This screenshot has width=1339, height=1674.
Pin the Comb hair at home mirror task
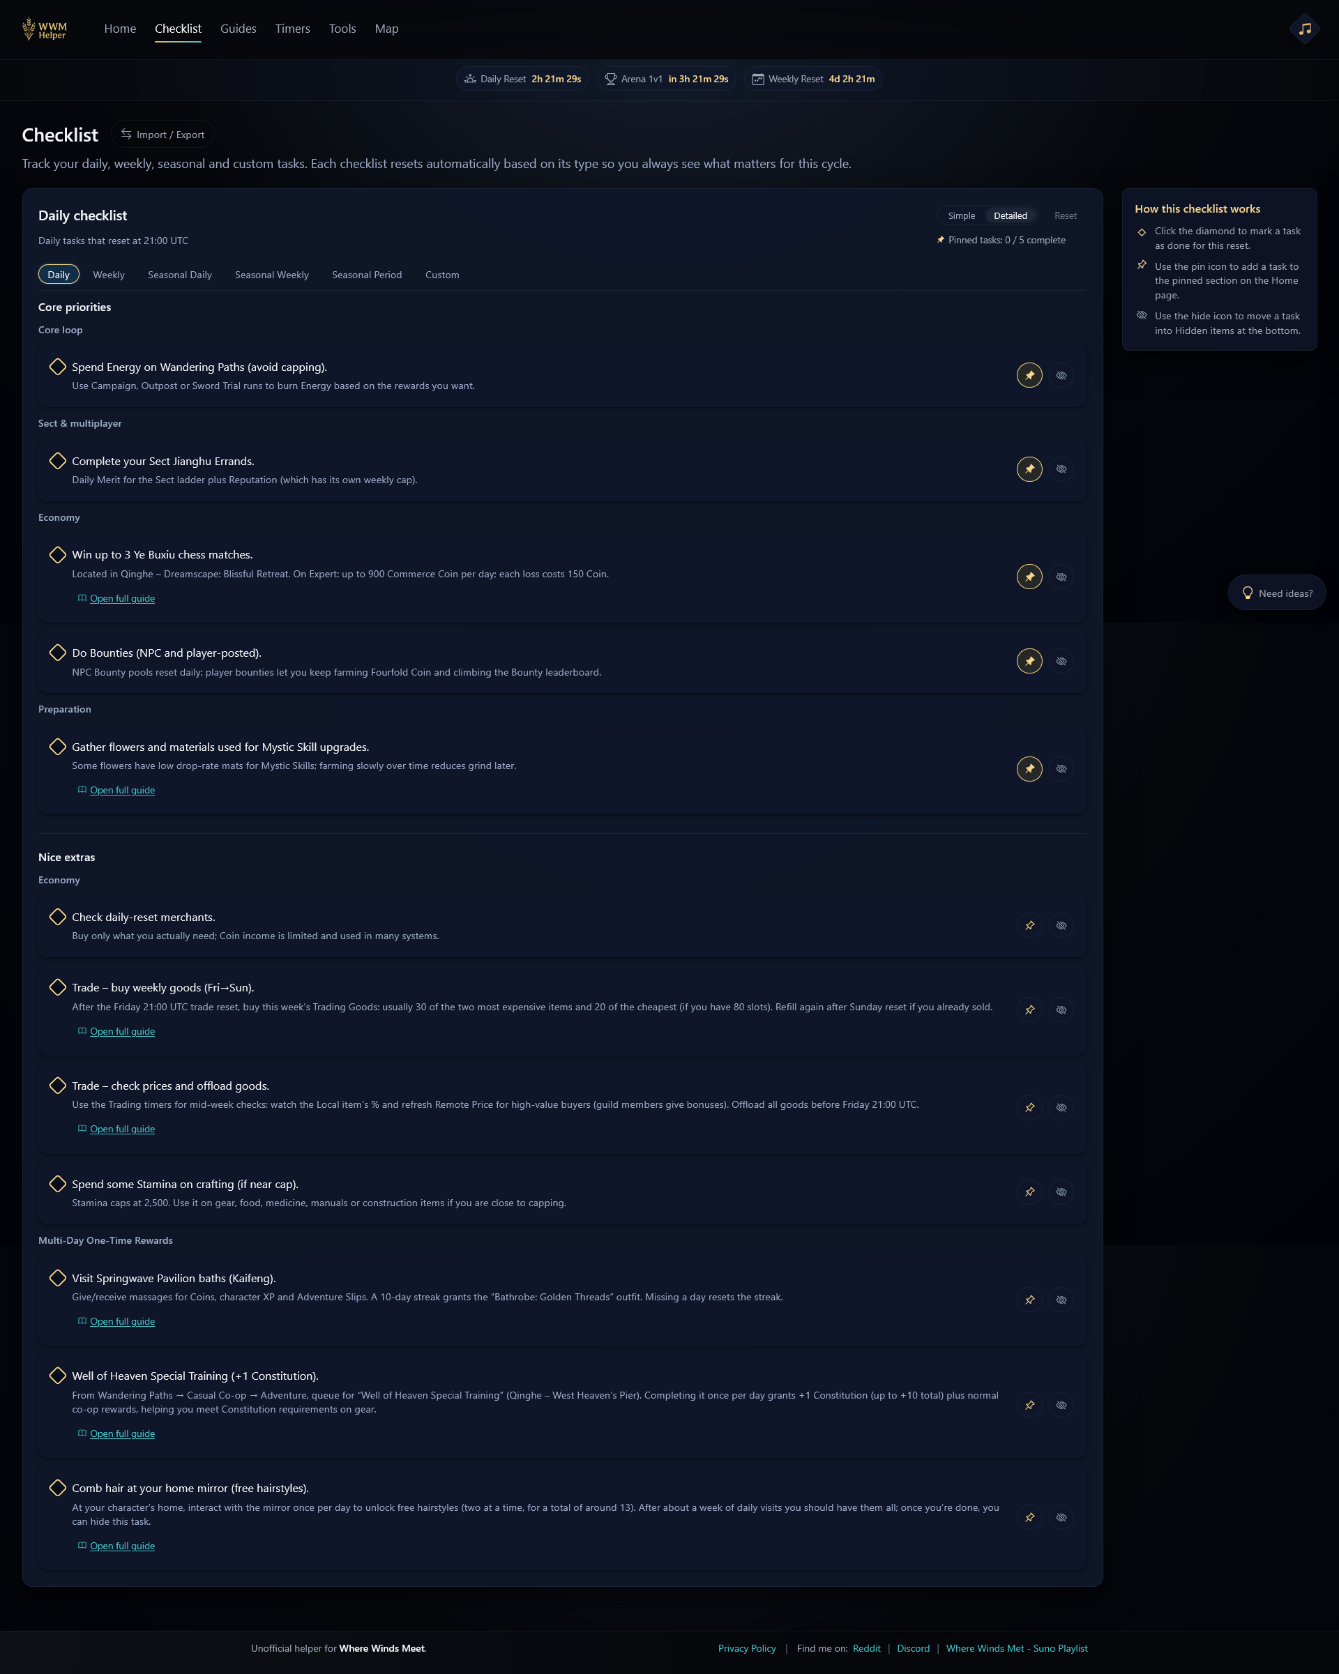(1029, 1517)
